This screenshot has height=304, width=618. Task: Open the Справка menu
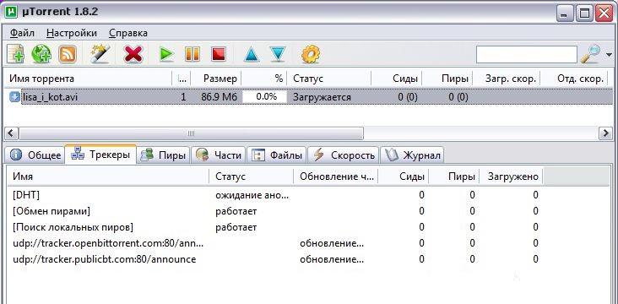pyautogui.click(x=128, y=33)
